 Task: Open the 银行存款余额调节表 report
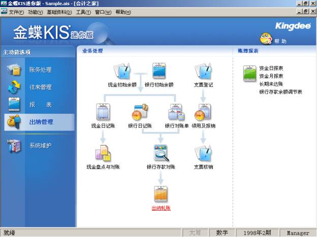tap(280, 92)
